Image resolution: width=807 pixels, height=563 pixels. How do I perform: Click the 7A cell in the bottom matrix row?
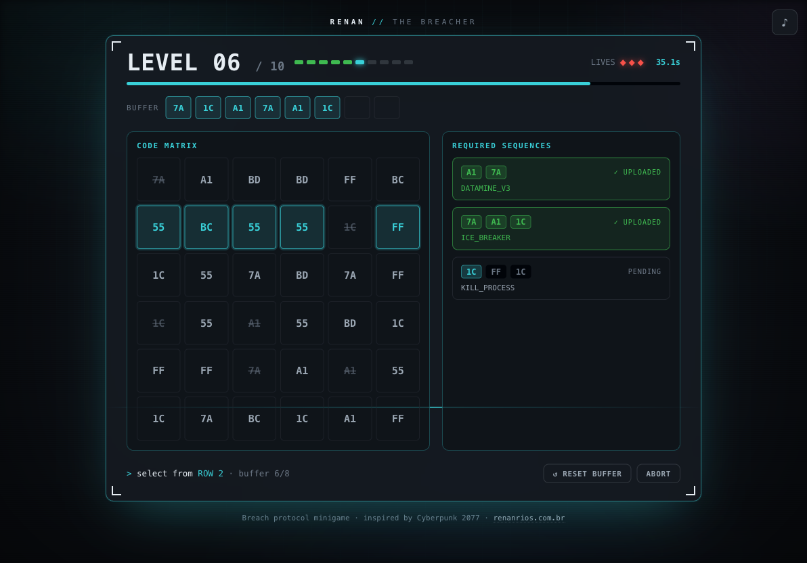tap(206, 418)
